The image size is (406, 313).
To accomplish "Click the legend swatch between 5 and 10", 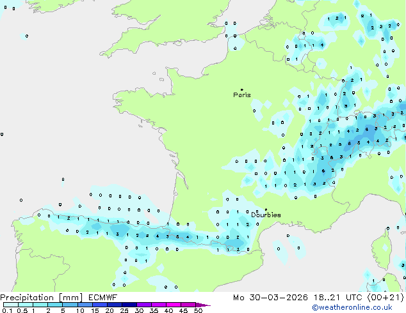I will tap(70, 305).
